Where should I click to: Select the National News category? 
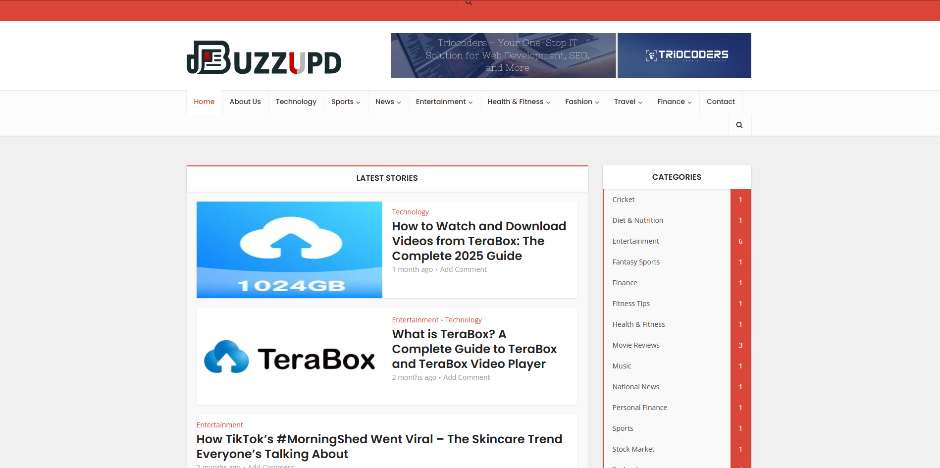coord(635,387)
